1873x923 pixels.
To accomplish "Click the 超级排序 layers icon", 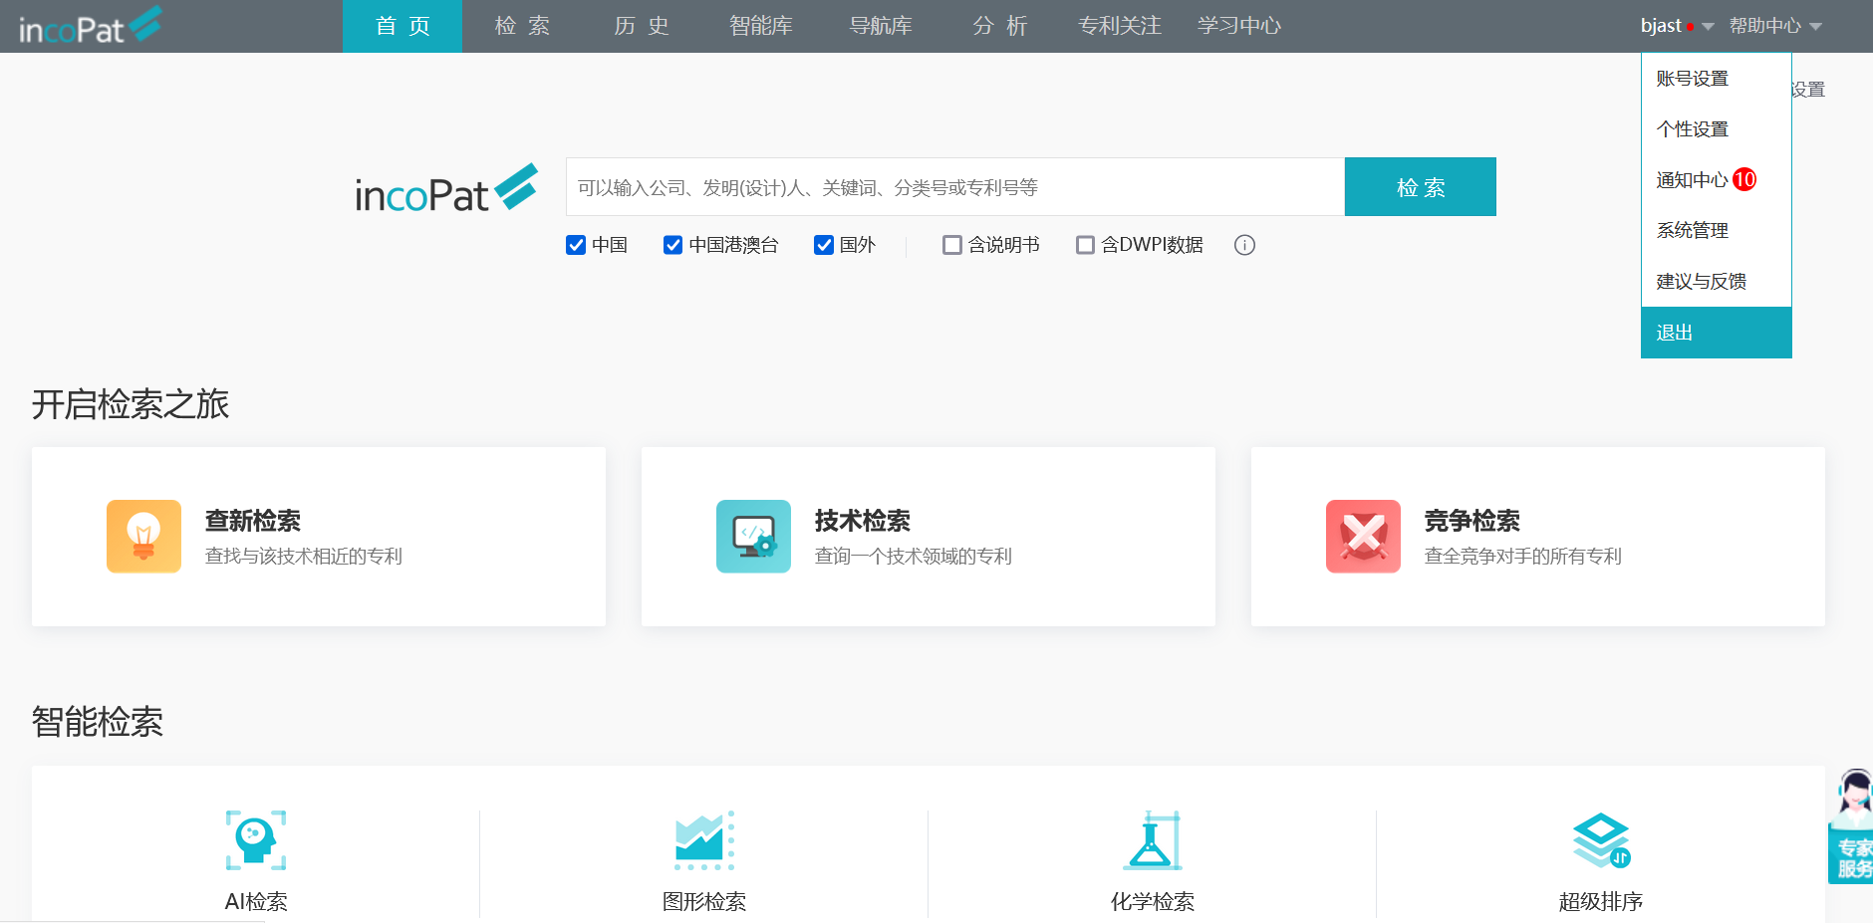I will 1601,840.
